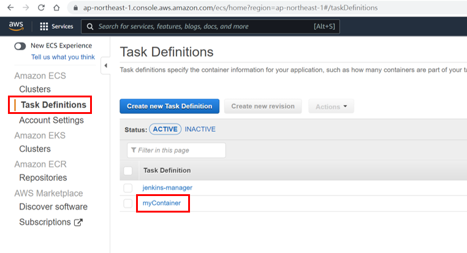467x253 pixels.
Task: Collapse the sidebar with arrow handle
Action: (105, 66)
